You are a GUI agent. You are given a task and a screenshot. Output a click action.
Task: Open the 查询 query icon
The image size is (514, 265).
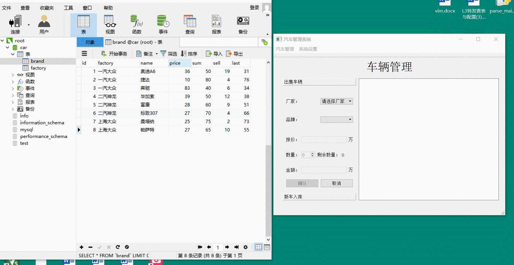tap(190, 25)
